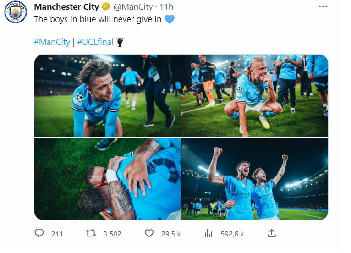Open the three-dot more options menu
This screenshot has height=253, width=351.
(323, 6)
